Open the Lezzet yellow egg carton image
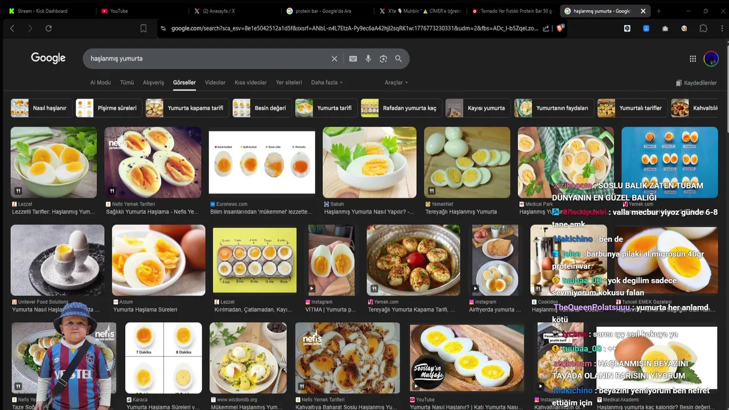The image size is (729, 410). tap(255, 260)
